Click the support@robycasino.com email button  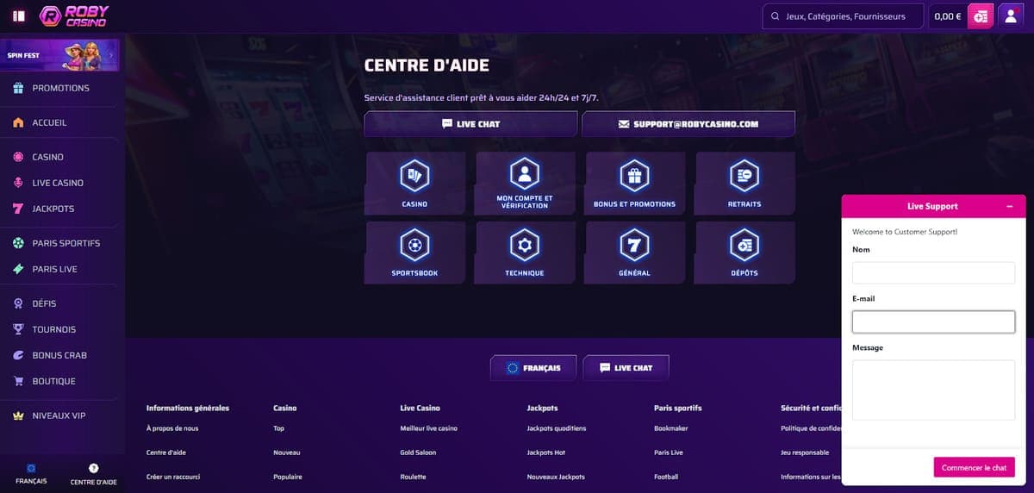[688, 124]
